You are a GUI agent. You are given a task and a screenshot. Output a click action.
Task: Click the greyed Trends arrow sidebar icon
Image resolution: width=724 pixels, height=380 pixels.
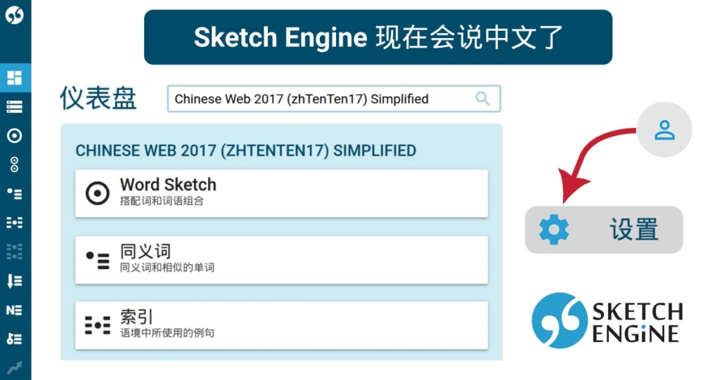point(14,367)
